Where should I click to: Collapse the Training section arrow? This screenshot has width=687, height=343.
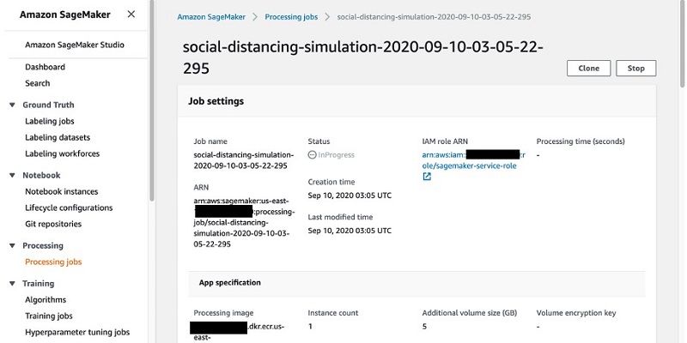12,284
